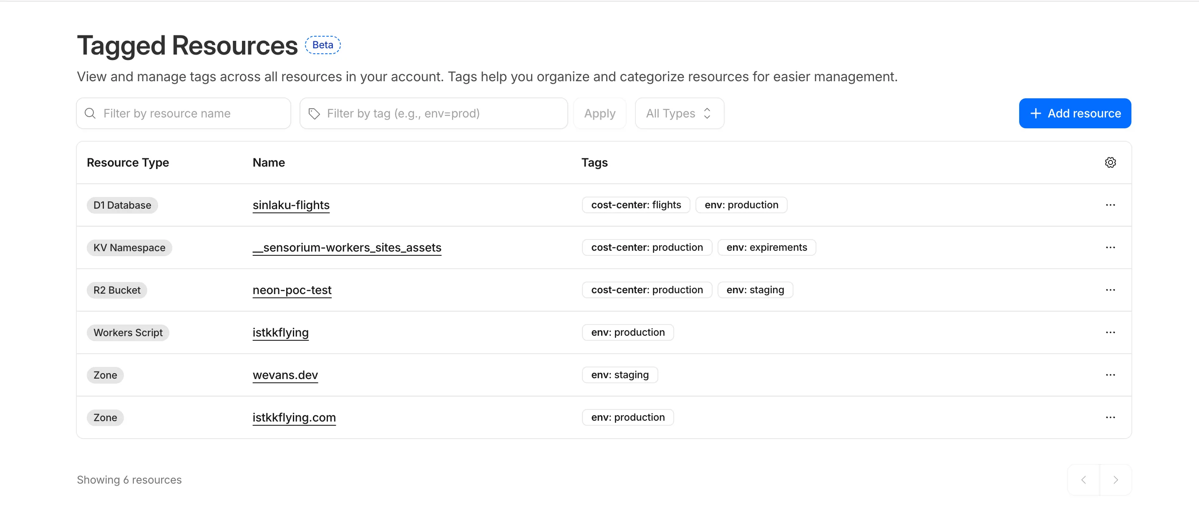The width and height of the screenshot is (1199, 514).
Task: Open the ellipsis menu for wevans.dev
Action: point(1111,374)
